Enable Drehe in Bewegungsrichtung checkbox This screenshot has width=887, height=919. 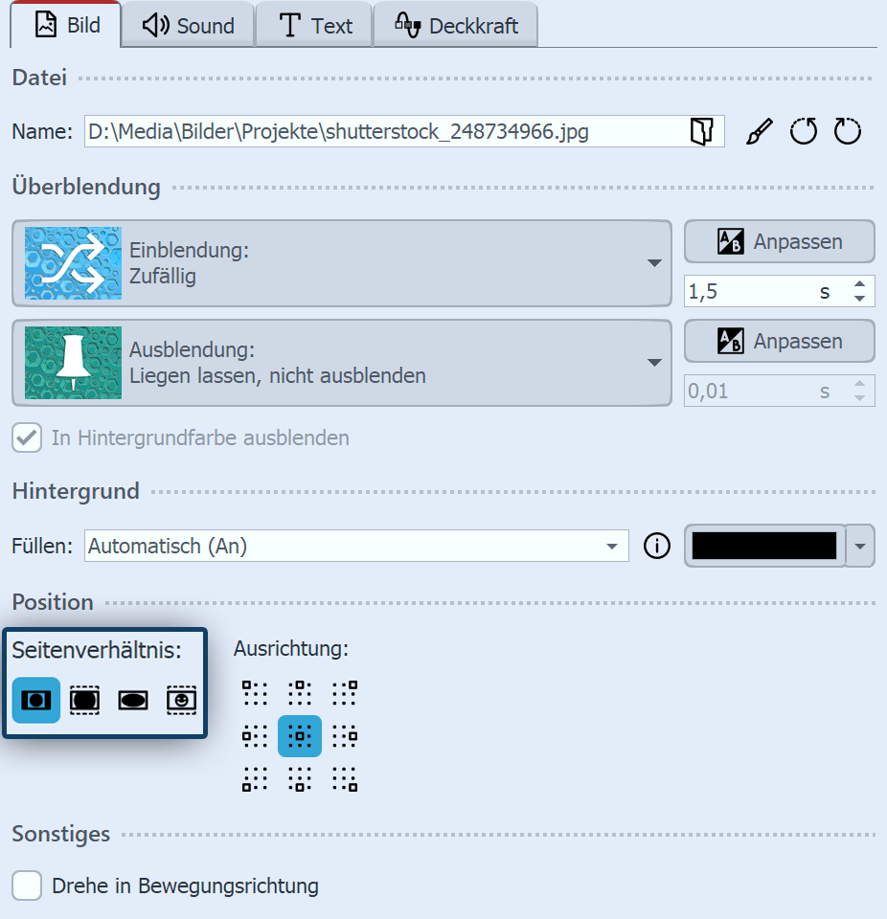27,885
